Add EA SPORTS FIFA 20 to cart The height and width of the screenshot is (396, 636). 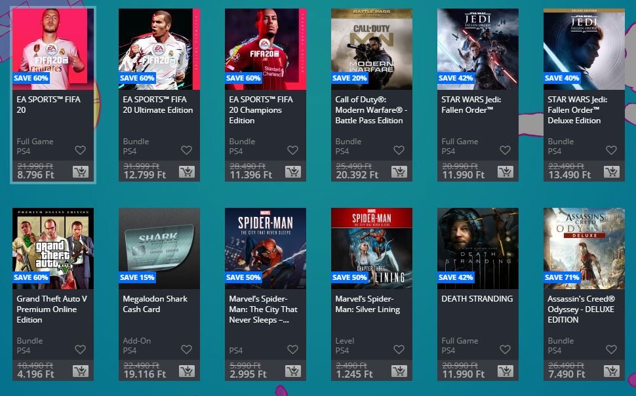click(x=80, y=172)
